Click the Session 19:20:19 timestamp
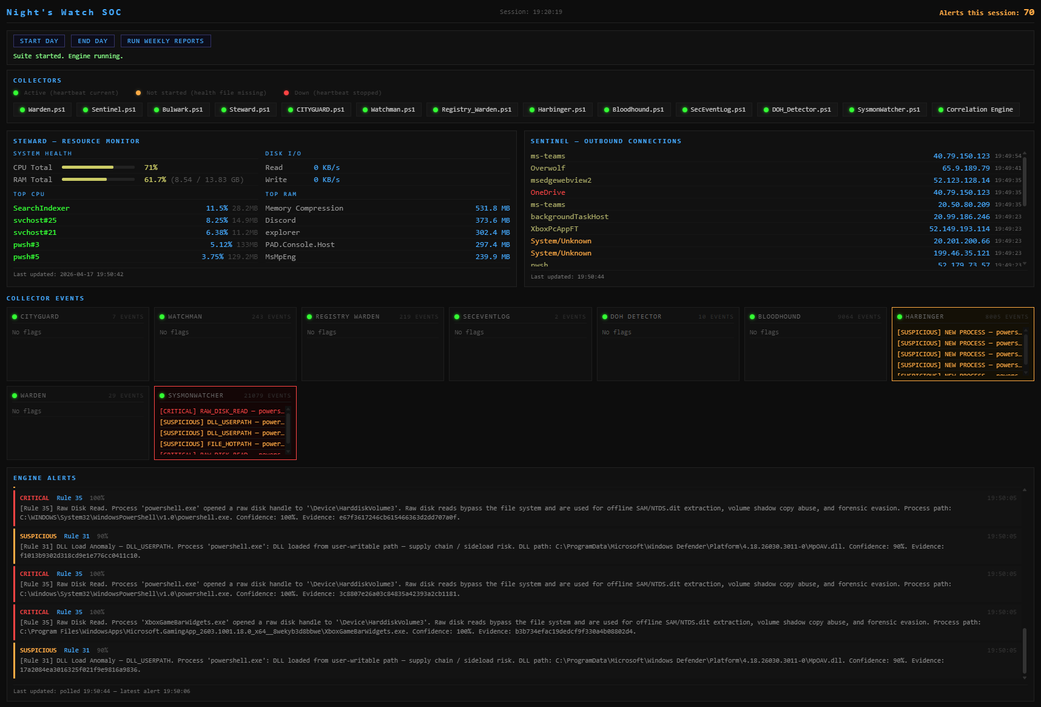 (531, 12)
